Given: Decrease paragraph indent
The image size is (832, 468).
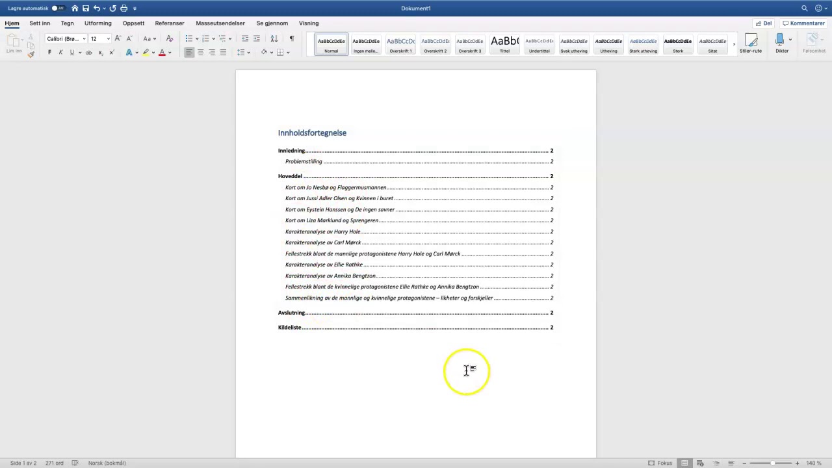Looking at the screenshot, I should click(x=245, y=39).
